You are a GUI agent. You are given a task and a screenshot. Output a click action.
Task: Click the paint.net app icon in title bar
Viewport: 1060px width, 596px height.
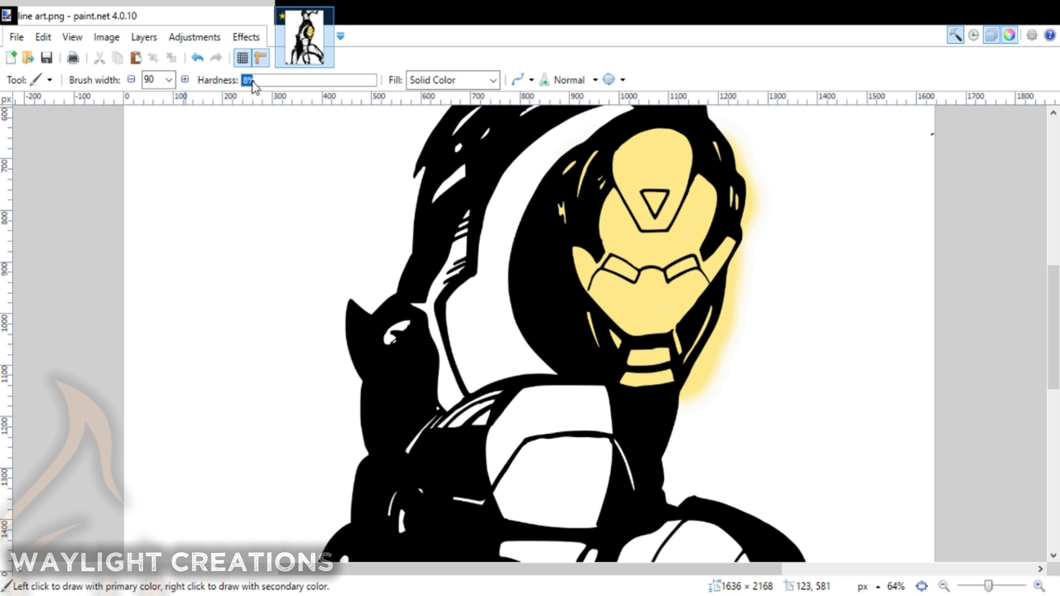point(7,15)
